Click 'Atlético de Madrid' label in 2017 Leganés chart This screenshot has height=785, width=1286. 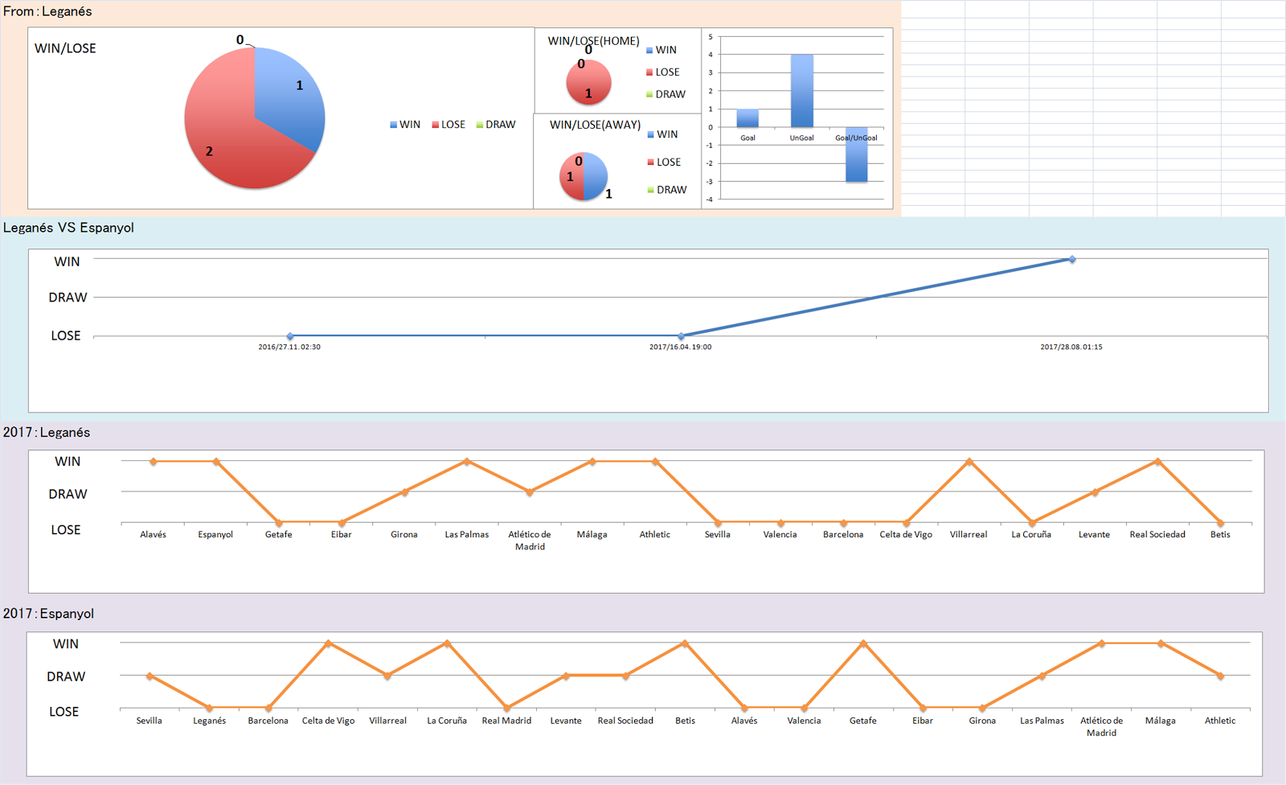point(530,540)
